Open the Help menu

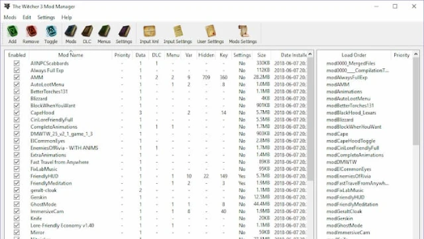click(x=66, y=17)
